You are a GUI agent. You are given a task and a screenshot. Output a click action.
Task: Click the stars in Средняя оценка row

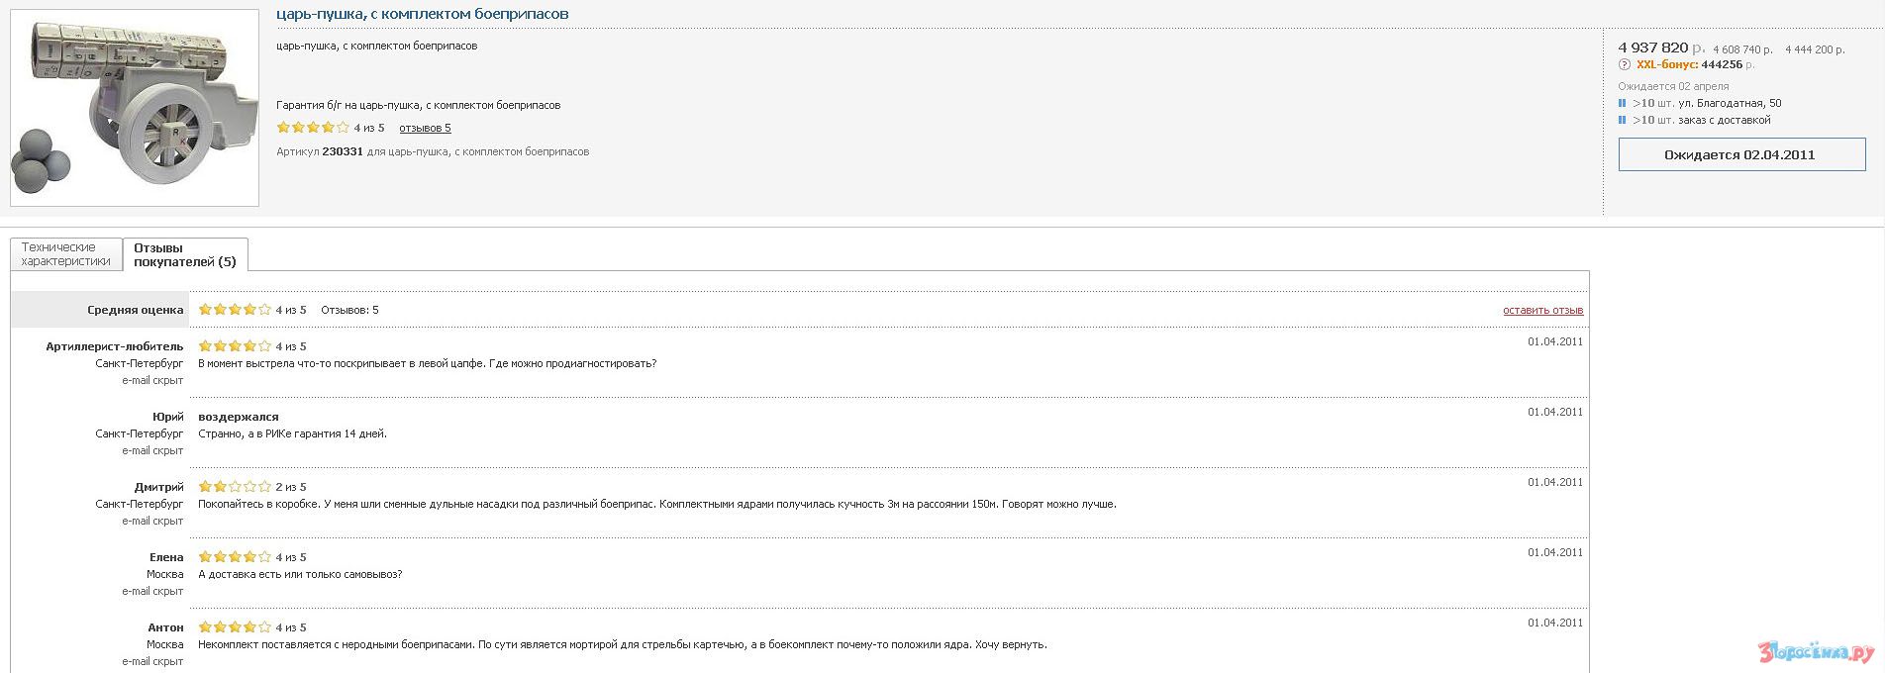(x=235, y=310)
